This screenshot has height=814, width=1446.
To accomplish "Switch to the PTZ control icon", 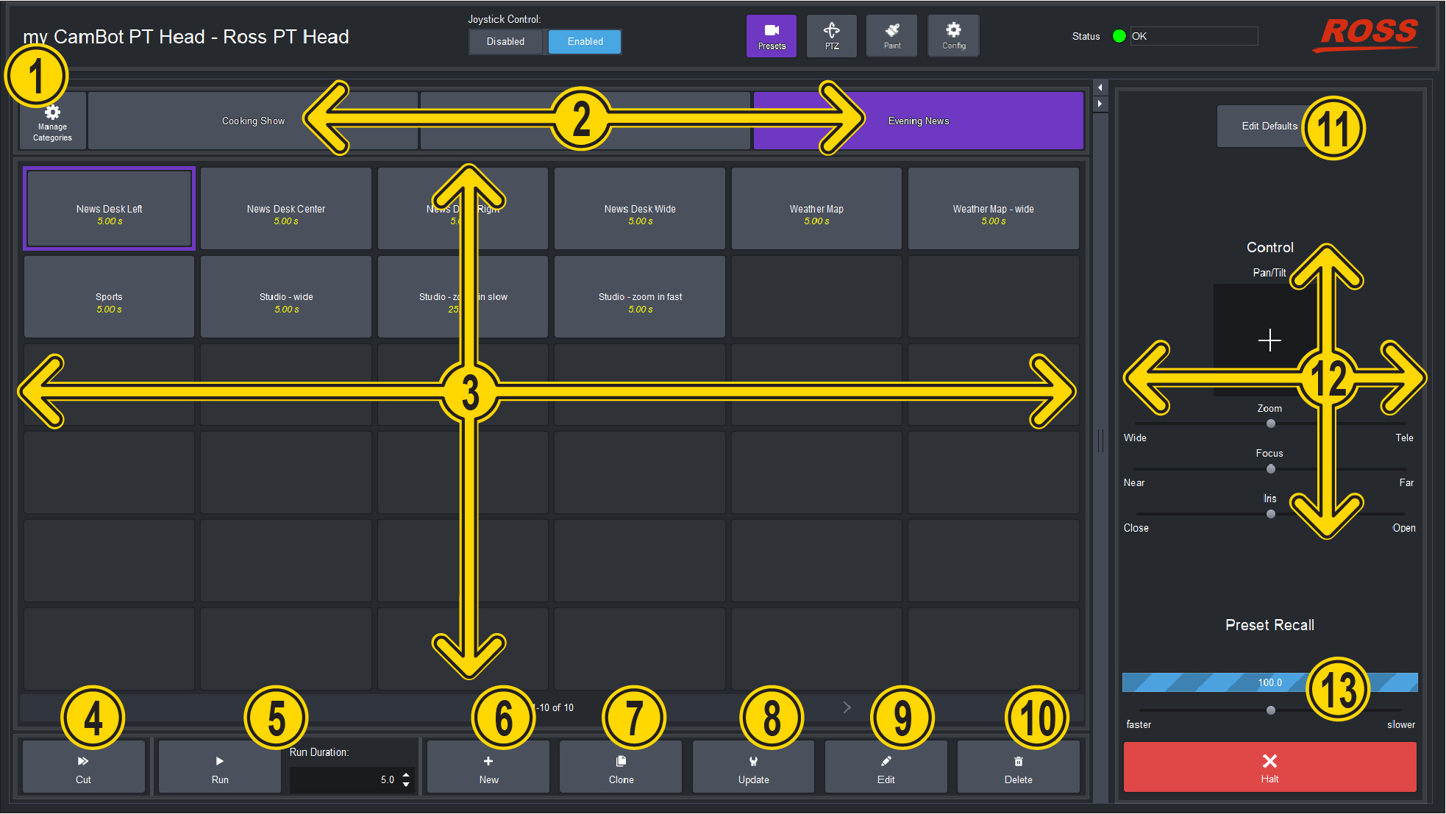I will [831, 35].
